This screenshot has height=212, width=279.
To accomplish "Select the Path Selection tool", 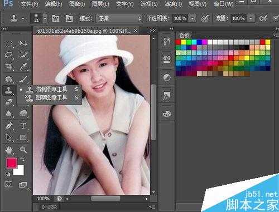I will click(x=8, y=137).
